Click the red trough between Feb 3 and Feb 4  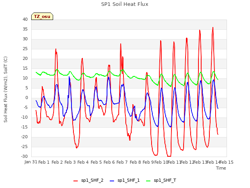point(77,148)
